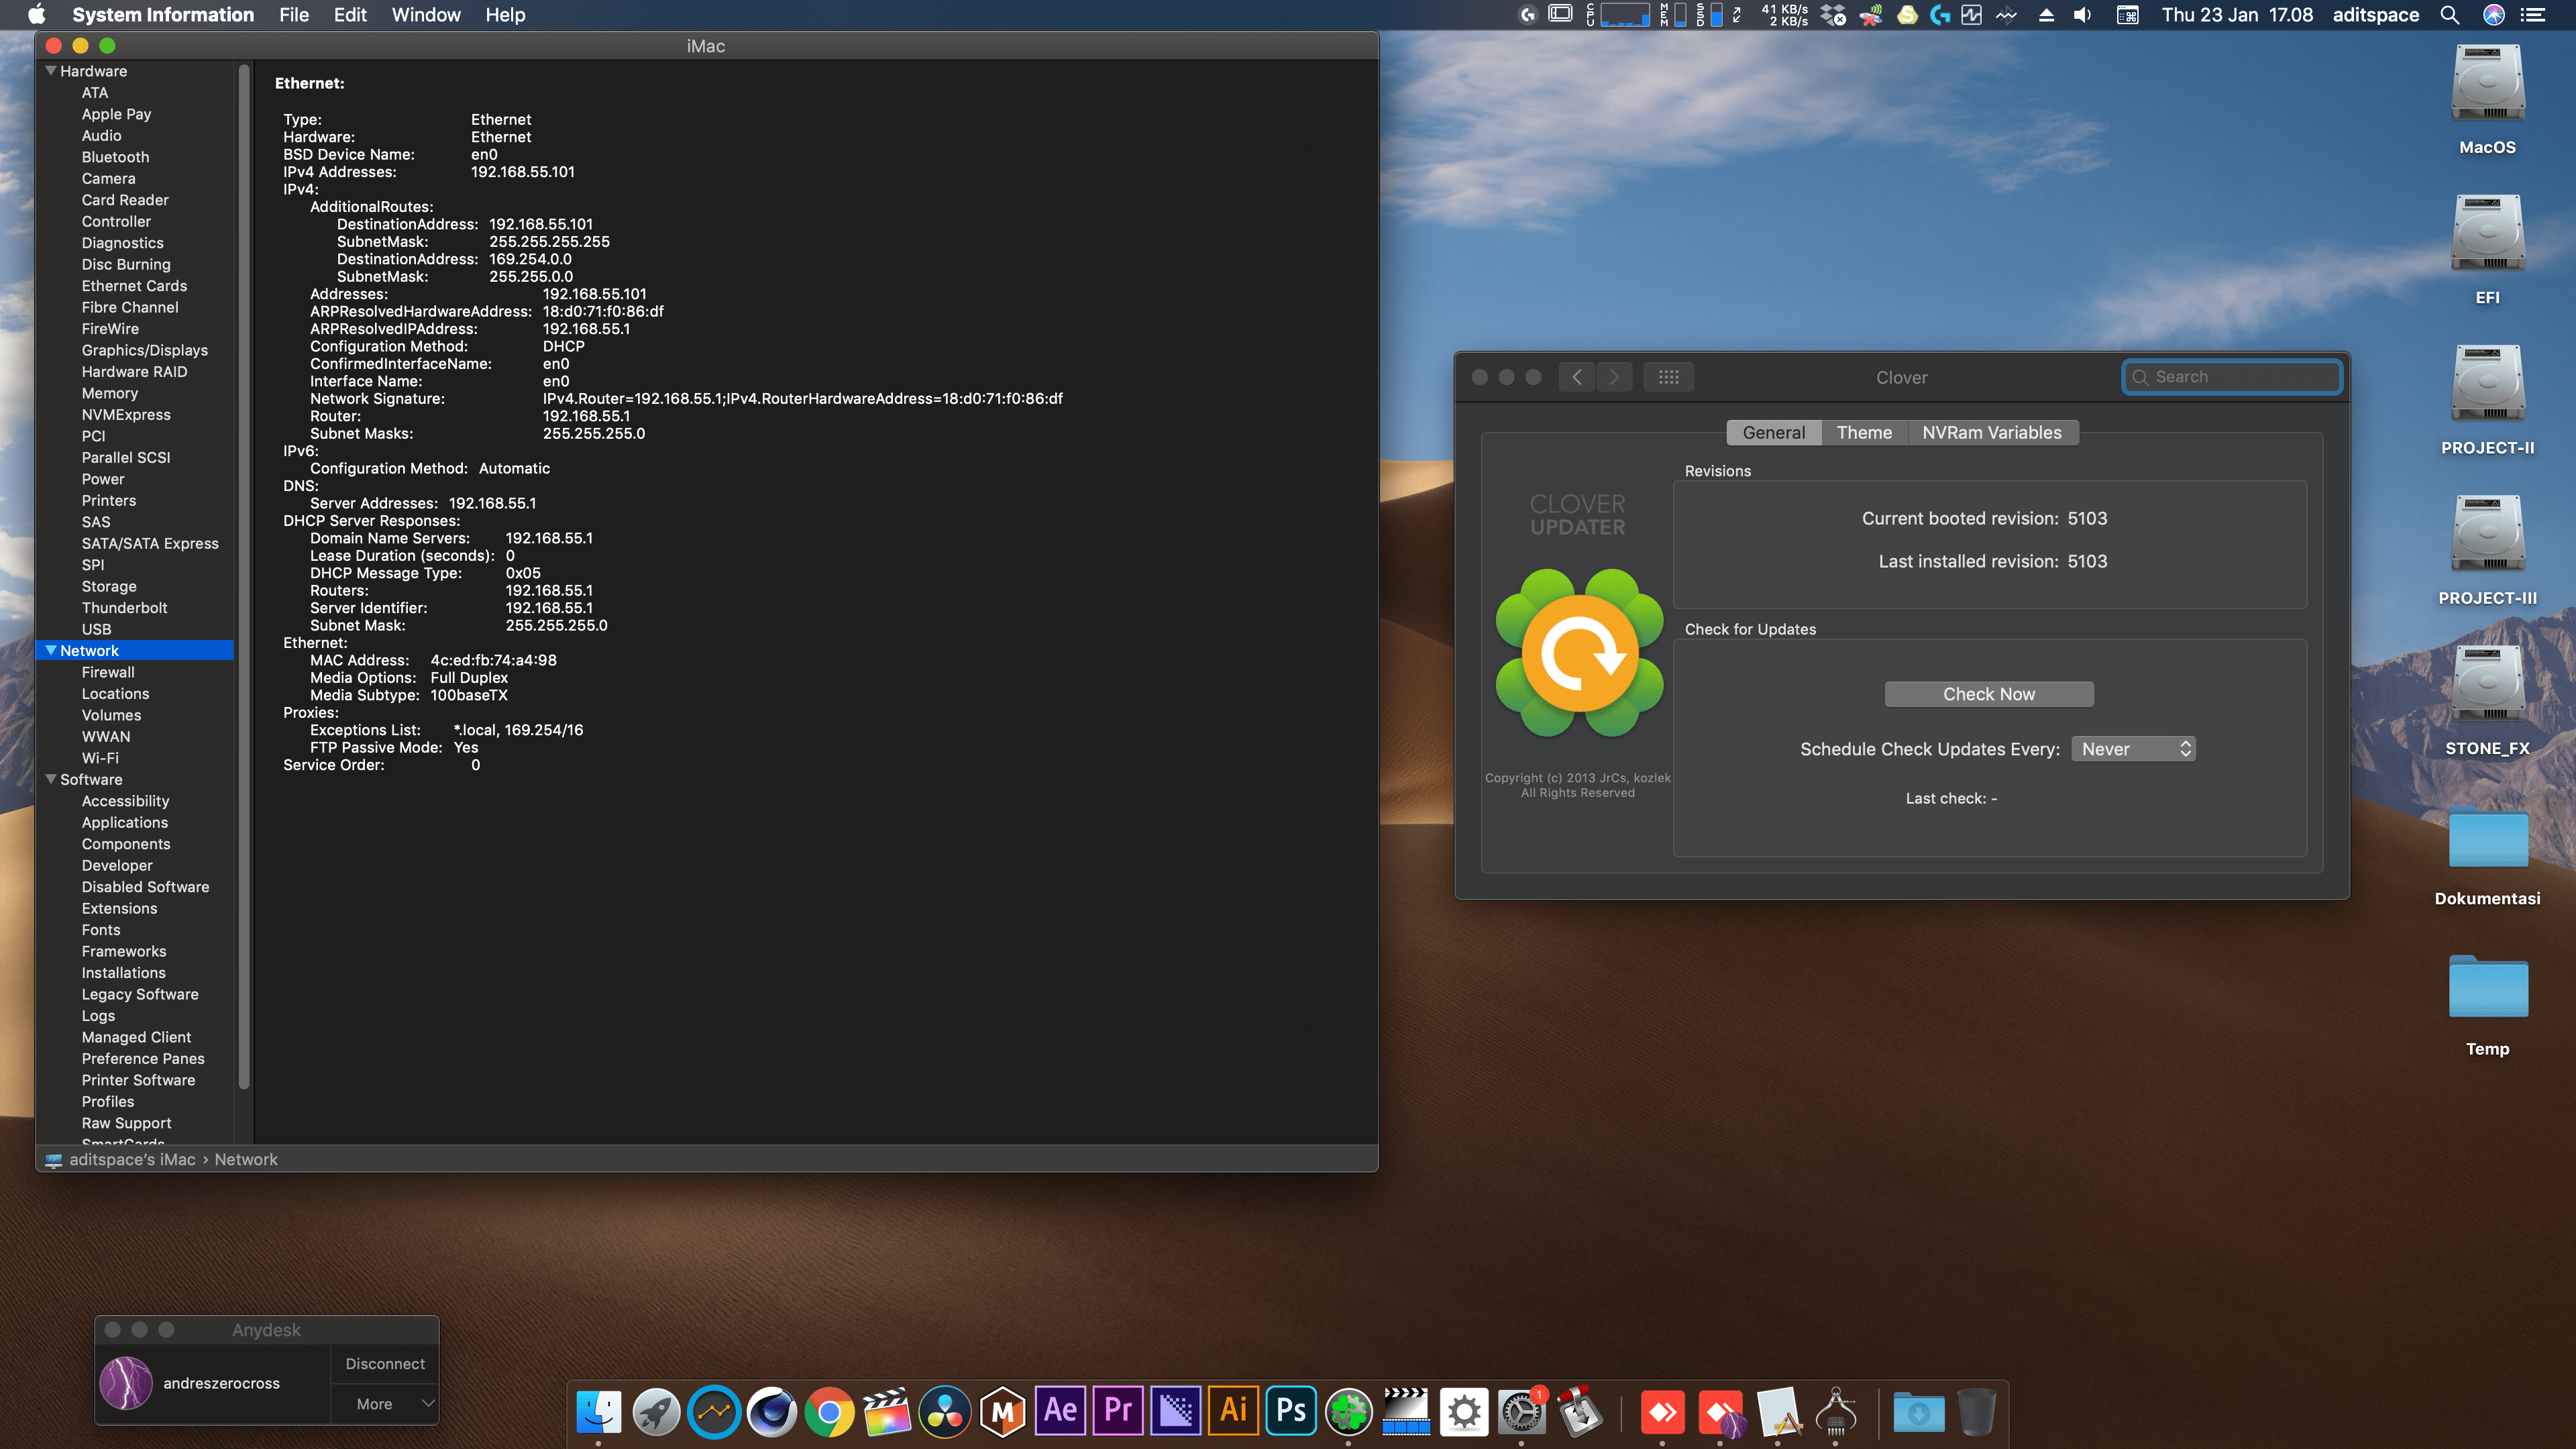Switch to the Theme tab in Clover
Image resolution: width=2576 pixels, height=1449 pixels.
[x=1864, y=432]
